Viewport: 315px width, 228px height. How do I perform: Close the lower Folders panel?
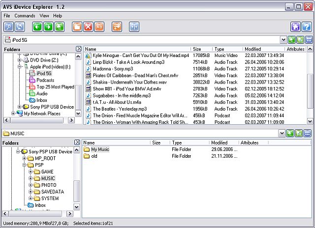tap(78, 142)
